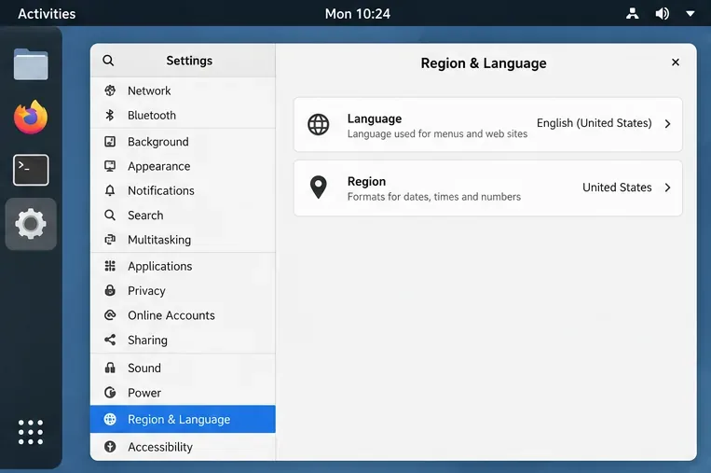Click the globe icon in the Language row

pos(319,124)
